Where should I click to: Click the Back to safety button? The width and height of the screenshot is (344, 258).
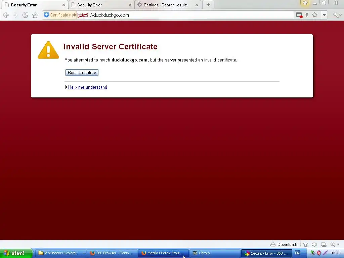(x=82, y=73)
